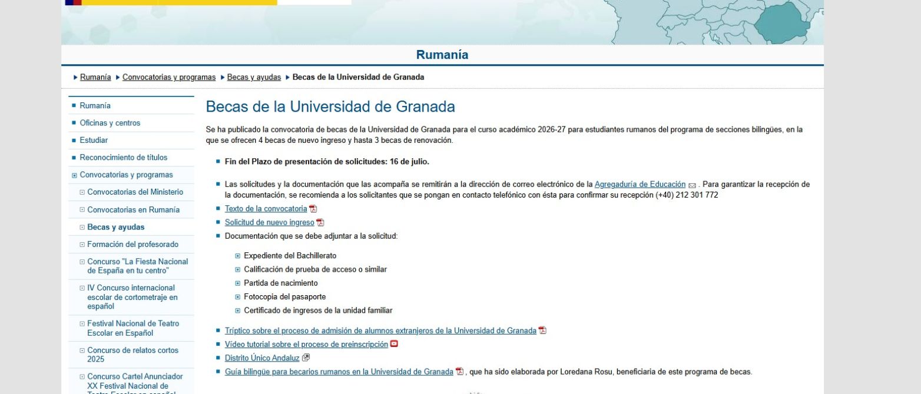Click the Rumanía page header title
921x394 pixels.
pos(442,55)
